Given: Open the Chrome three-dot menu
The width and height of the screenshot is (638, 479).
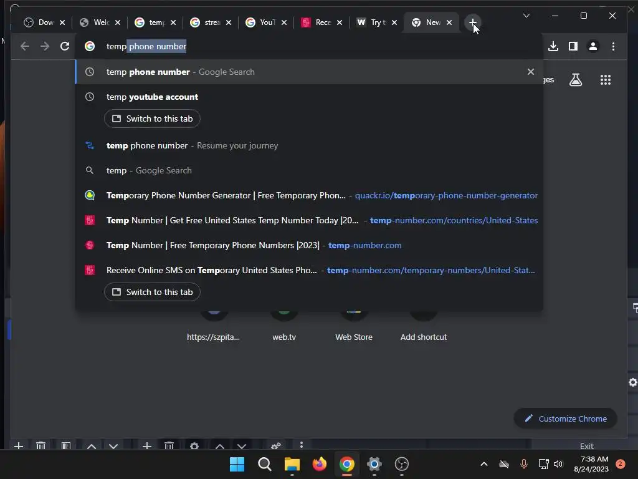Looking at the screenshot, I should [x=613, y=46].
